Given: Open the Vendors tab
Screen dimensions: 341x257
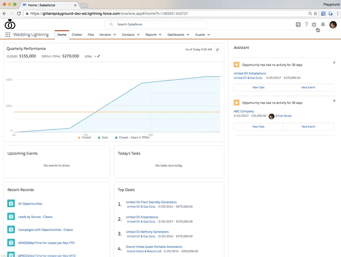Looking at the screenshot, I should tap(105, 35).
